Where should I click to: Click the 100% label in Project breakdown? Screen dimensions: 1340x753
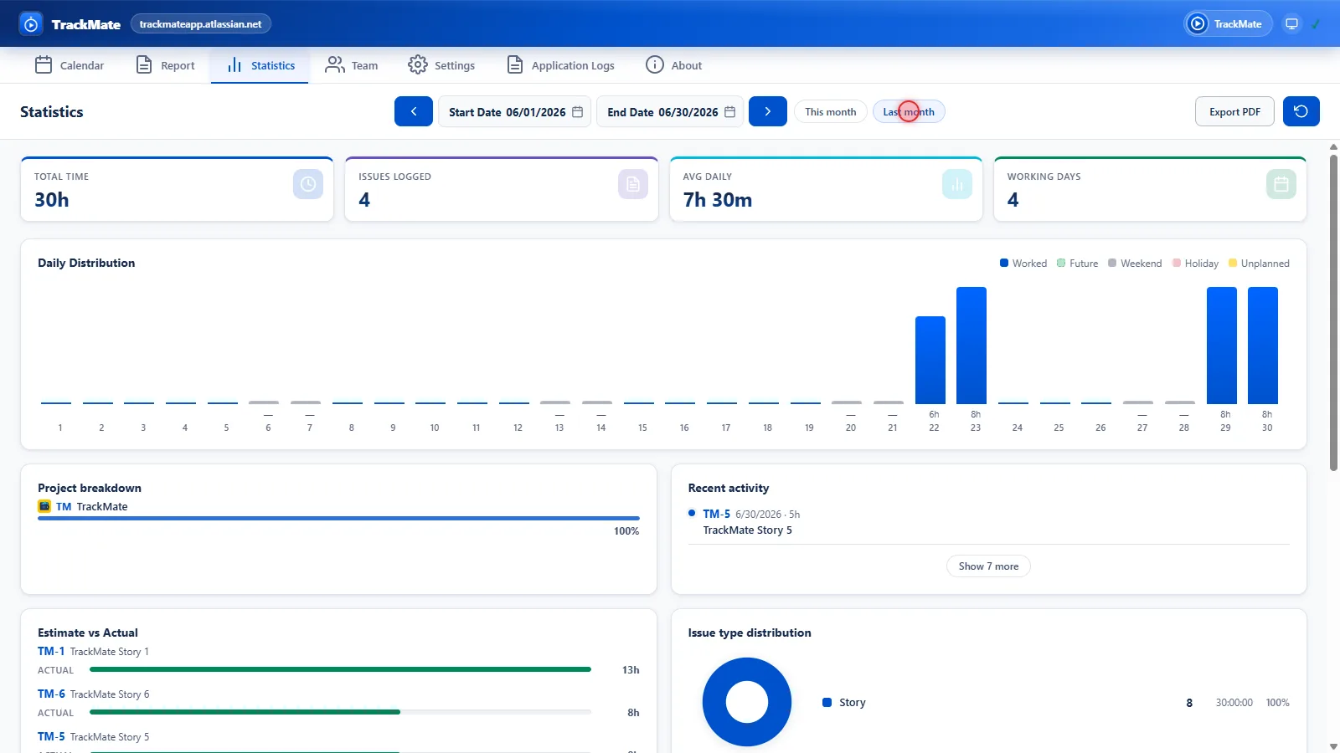[626, 531]
